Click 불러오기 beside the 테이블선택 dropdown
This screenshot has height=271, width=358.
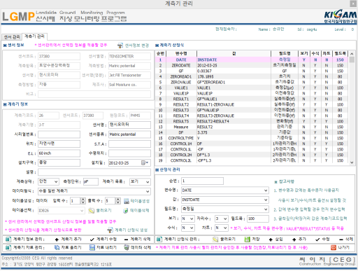100,211
